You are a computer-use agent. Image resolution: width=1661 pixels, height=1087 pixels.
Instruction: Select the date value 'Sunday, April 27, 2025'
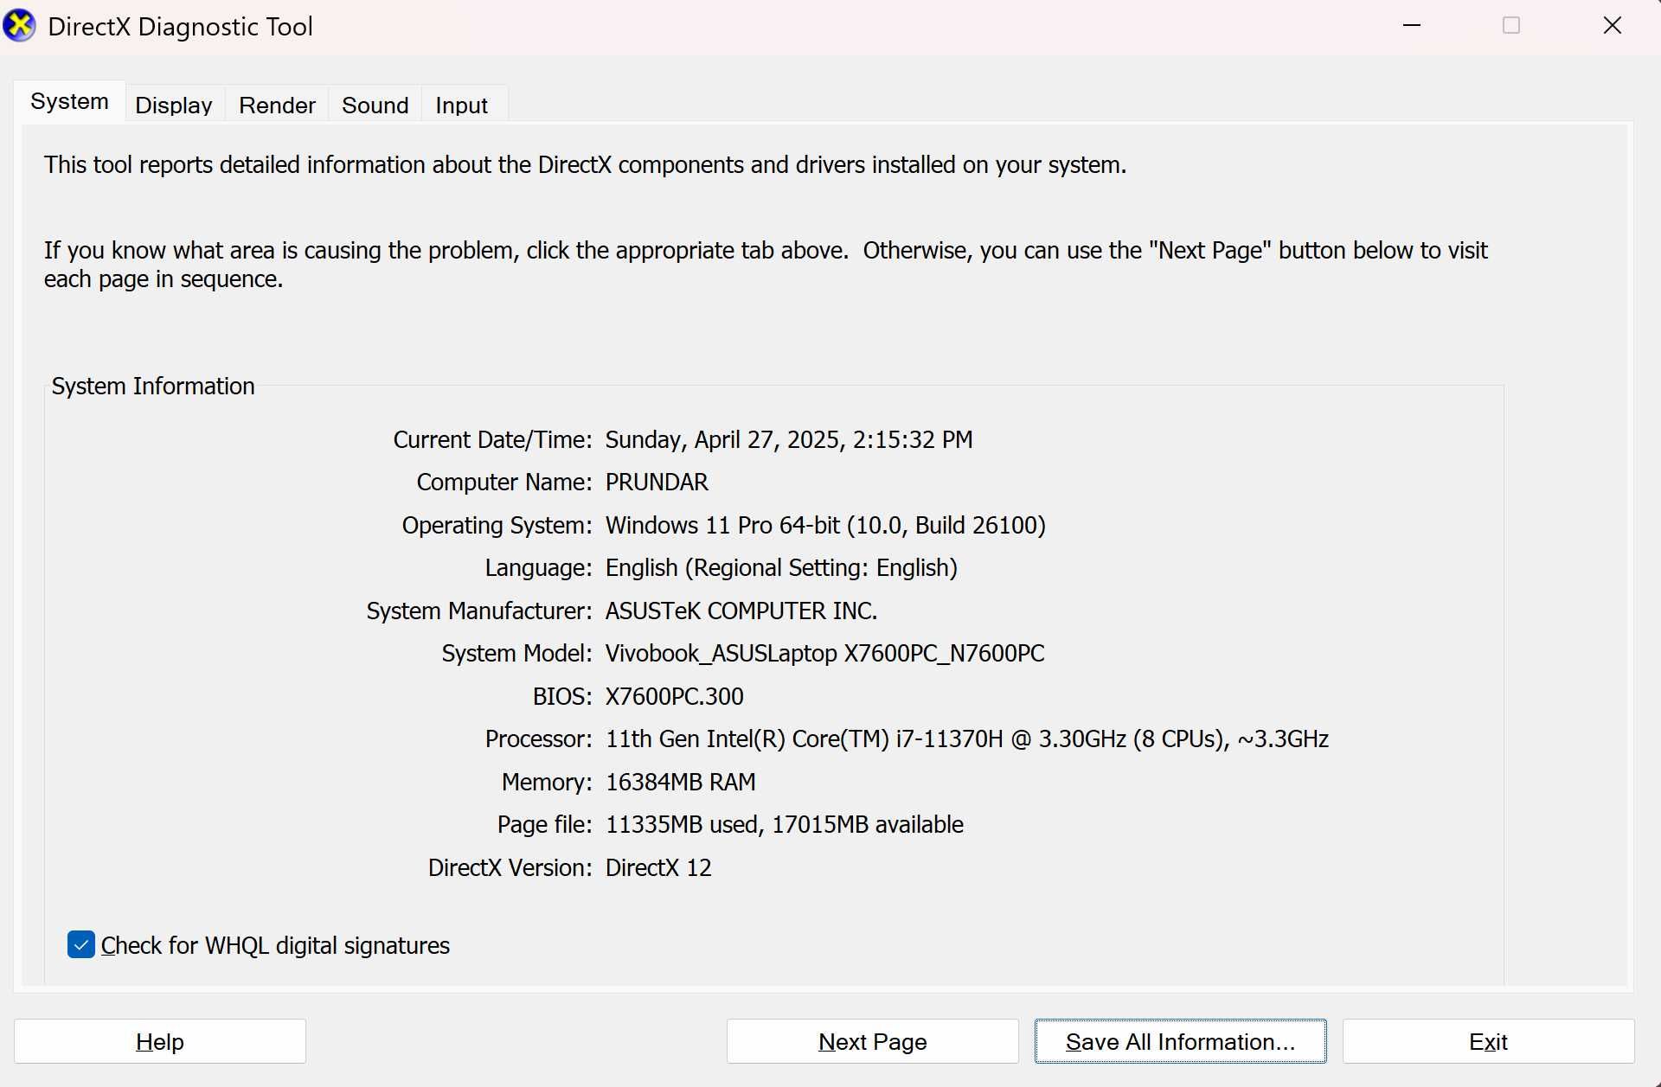pos(724,439)
